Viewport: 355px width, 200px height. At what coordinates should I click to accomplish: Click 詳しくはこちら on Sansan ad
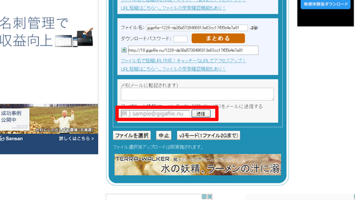(77, 138)
